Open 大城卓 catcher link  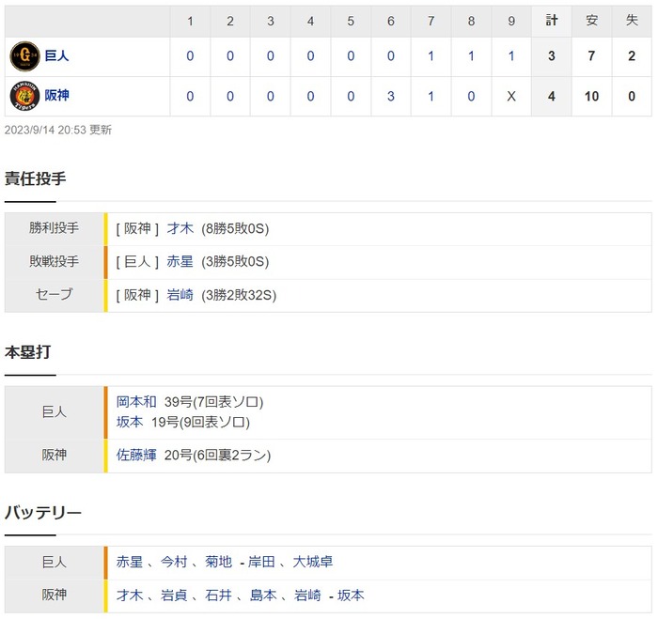click(x=312, y=562)
